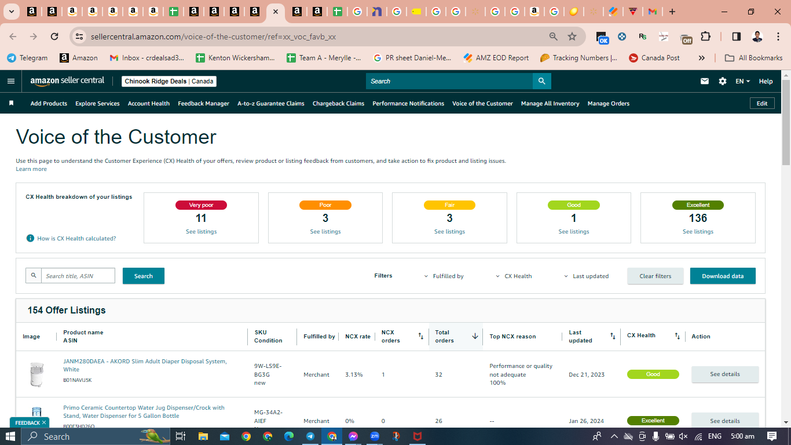
Task: Bookmark this page with the star icon
Action: pyautogui.click(x=572, y=37)
